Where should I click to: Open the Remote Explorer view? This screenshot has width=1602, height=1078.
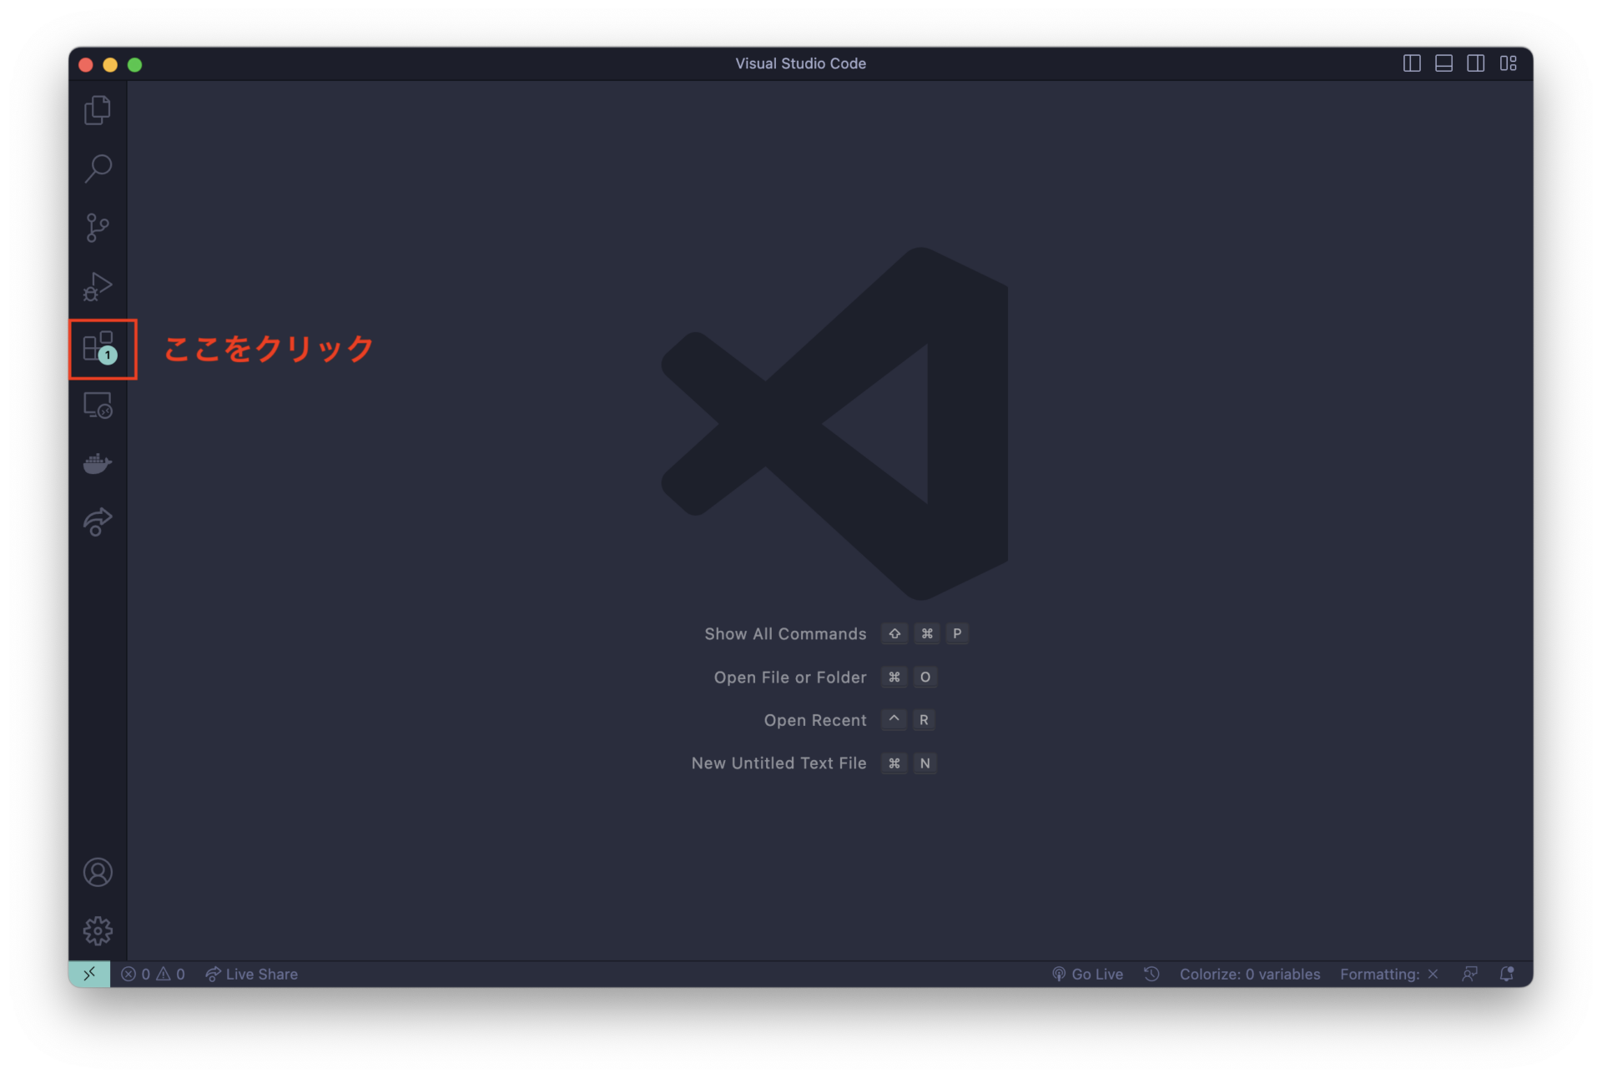click(98, 406)
